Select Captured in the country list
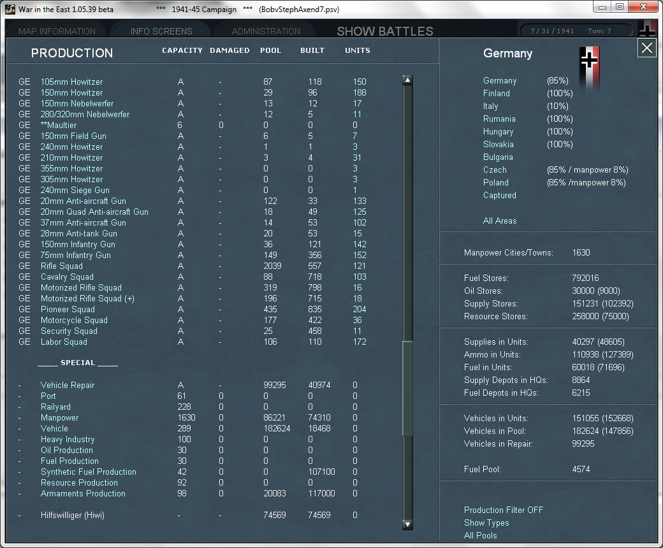Screen dimensions: 663x548 pos(499,195)
